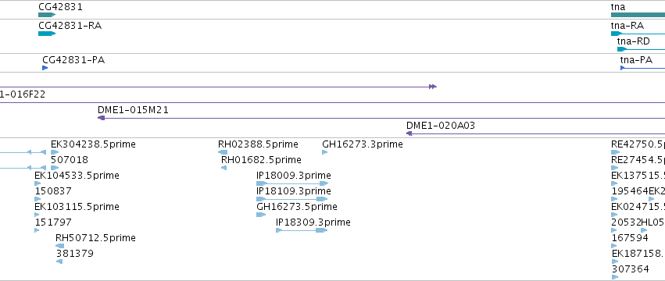Click the GH16273.5prime EST block
665x281 pixels.
261,215
